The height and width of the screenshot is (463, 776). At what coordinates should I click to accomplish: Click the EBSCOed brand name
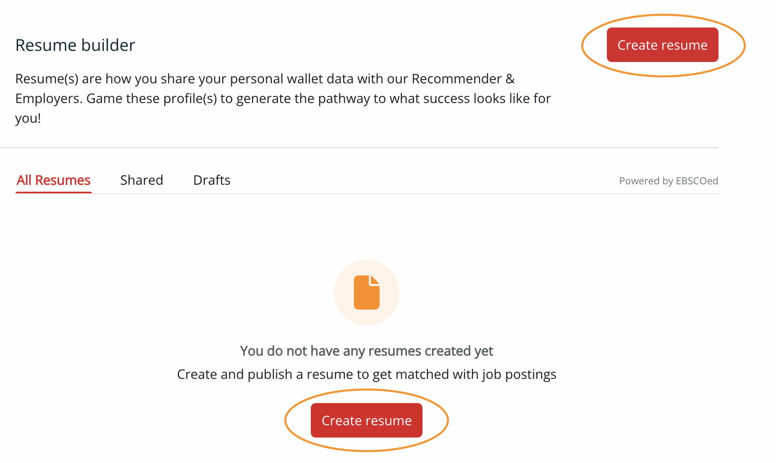(x=697, y=181)
